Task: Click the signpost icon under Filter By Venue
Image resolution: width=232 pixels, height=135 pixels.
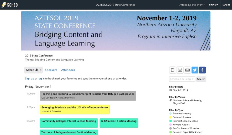Action: 171,100
